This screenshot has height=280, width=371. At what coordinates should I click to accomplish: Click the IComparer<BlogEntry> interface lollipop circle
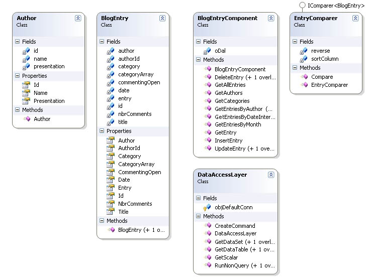(302, 5)
